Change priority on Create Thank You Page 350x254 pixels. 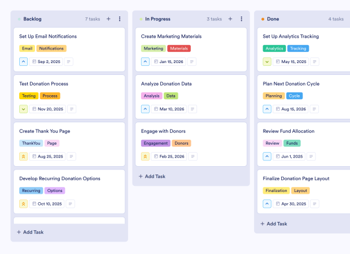(x=24, y=156)
